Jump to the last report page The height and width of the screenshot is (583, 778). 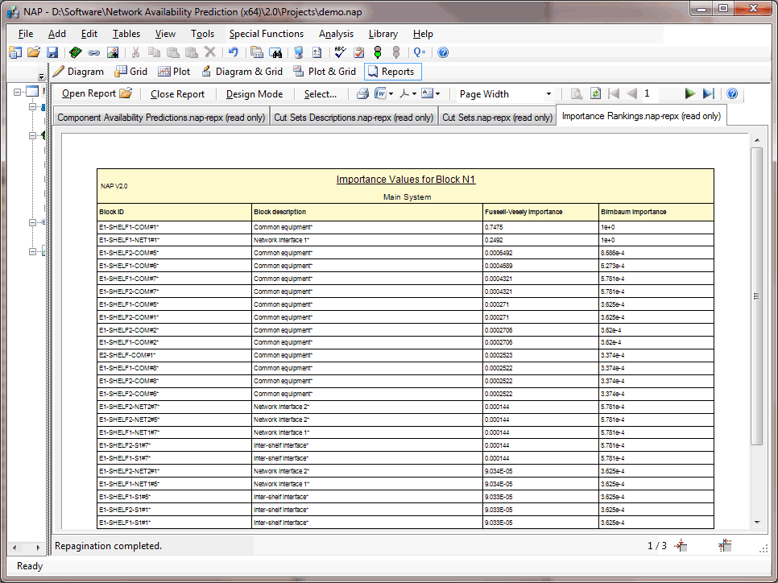[x=708, y=93]
